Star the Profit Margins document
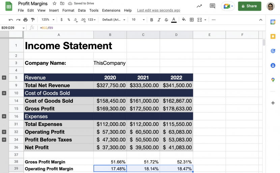The height and width of the screenshot is (173, 280). [55, 3]
